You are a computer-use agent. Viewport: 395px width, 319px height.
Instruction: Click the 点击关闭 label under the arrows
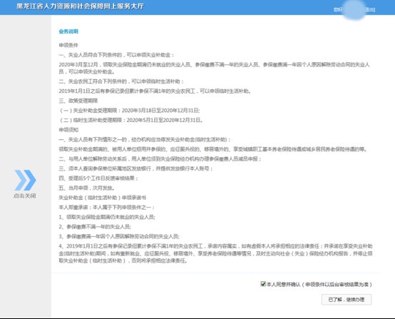(x=25, y=196)
